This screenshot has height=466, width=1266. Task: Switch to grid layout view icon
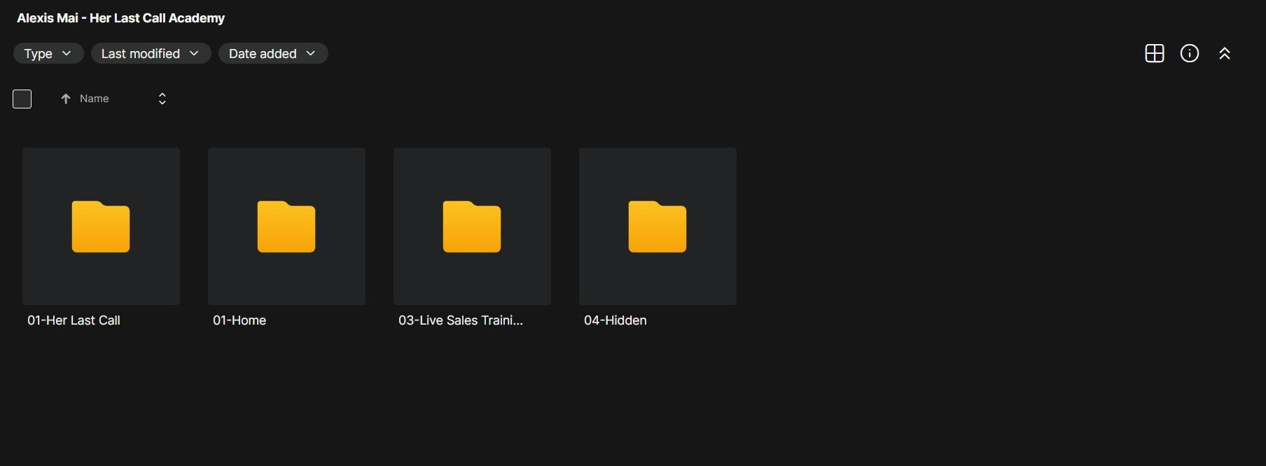click(1154, 53)
